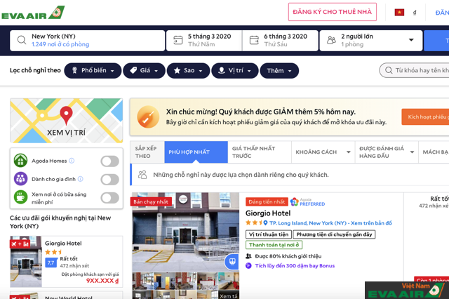The height and width of the screenshot is (299, 449).
Task: Open the check-in calendar icon
Action: click(177, 40)
